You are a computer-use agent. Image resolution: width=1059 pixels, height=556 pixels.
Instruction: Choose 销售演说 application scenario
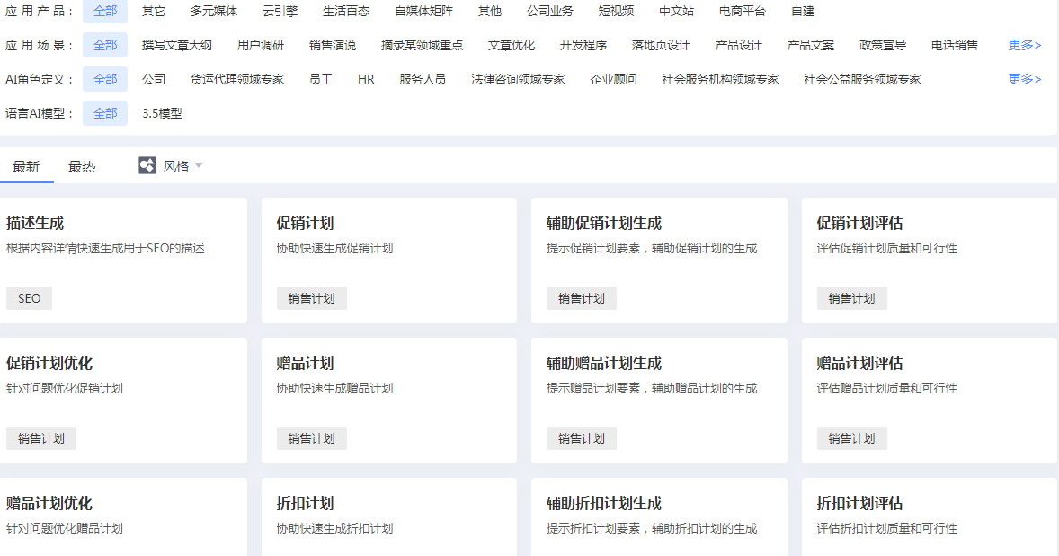point(333,45)
